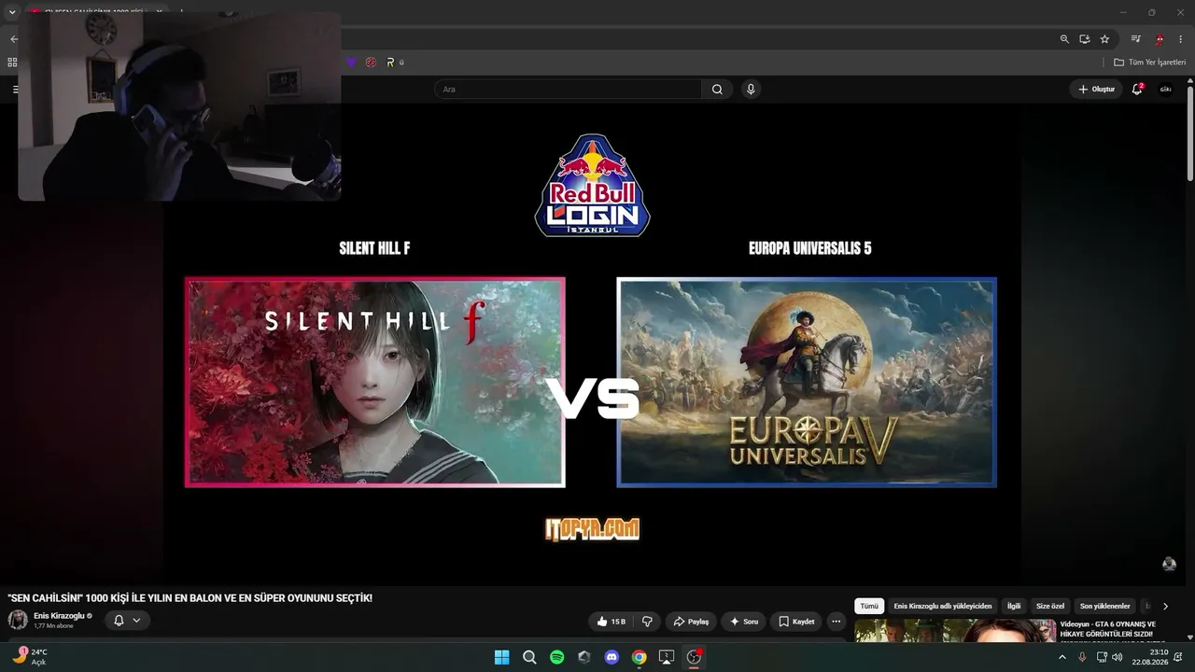Like the video with thumbs-up button
This screenshot has width=1195, height=672.
[x=610, y=622]
